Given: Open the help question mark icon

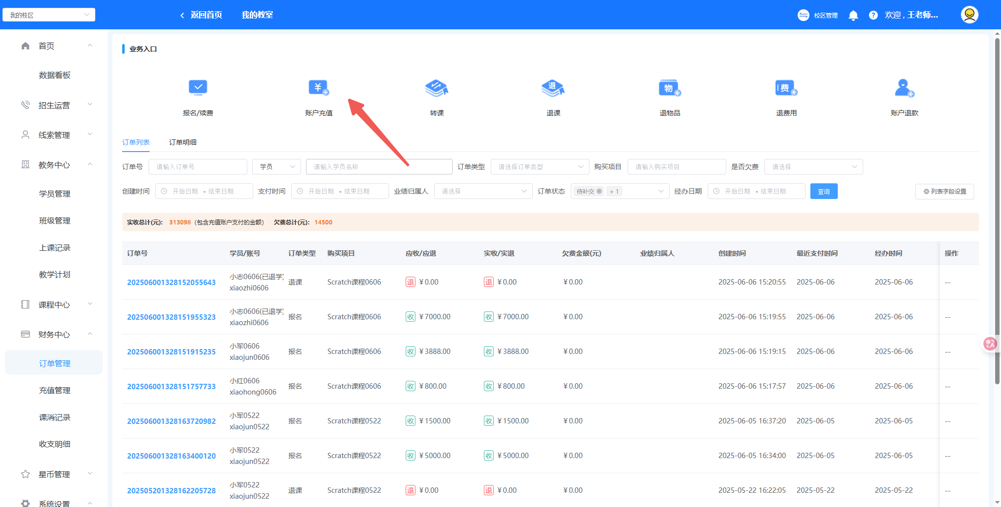Looking at the screenshot, I should pyautogui.click(x=873, y=15).
